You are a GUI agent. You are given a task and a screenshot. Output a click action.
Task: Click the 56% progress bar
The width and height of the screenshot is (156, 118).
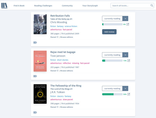click(112, 94)
